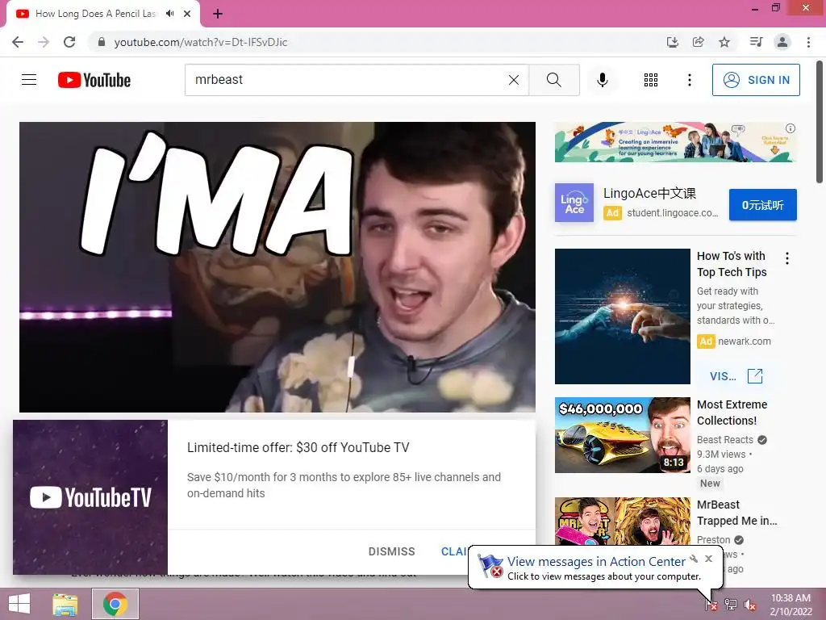Click Limited-time offer: $30 off heading
The width and height of the screenshot is (826, 620).
point(298,447)
